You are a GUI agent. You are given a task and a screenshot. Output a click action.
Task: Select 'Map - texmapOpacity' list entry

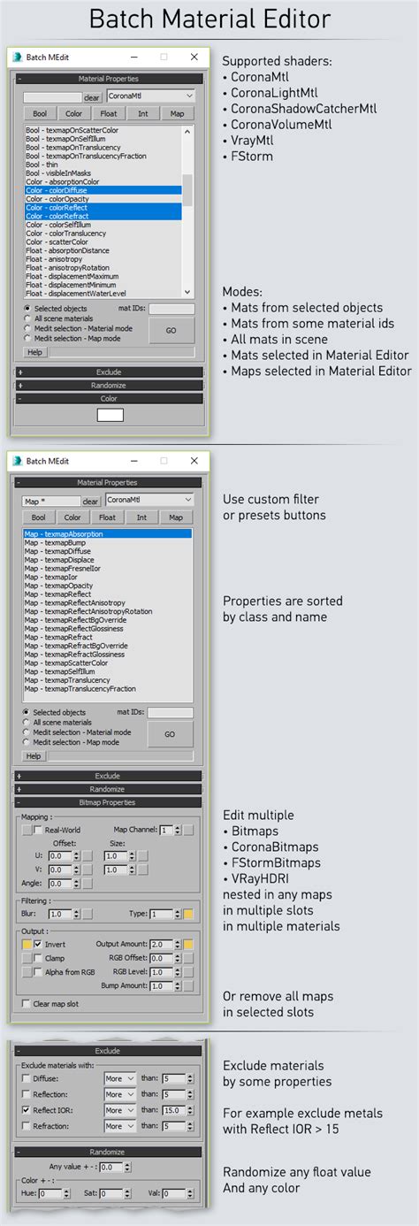pyautogui.click(x=108, y=586)
